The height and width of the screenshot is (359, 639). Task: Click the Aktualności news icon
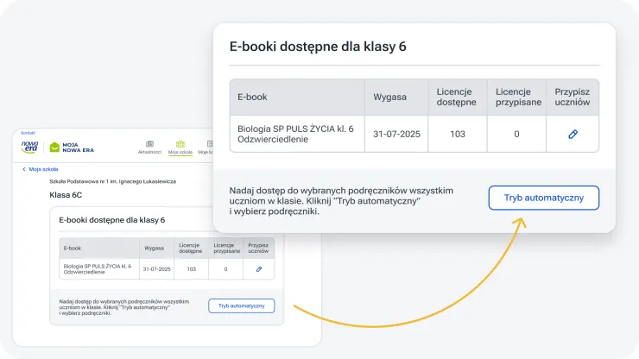pos(149,144)
